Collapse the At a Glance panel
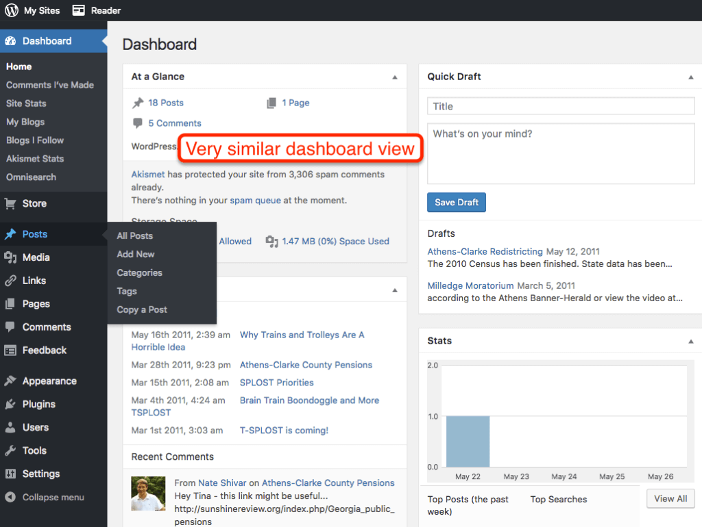This screenshot has width=702, height=527. tap(395, 77)
